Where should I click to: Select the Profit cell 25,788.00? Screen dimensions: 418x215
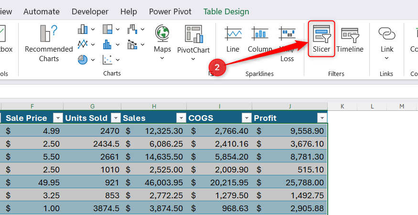tap(290, 183)
